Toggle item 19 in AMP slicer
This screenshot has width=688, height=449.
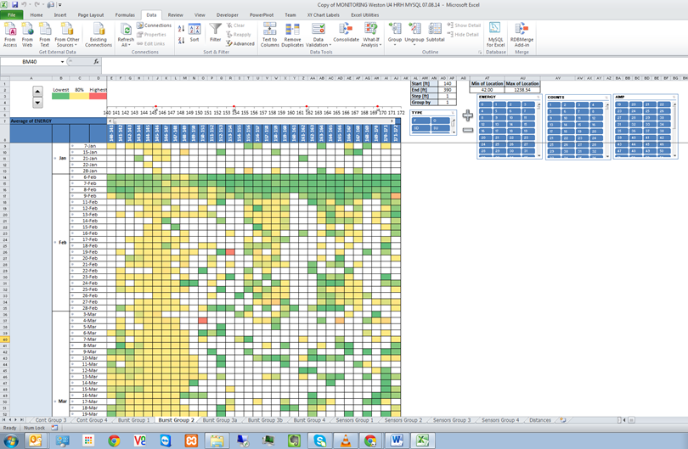[621, 104]
